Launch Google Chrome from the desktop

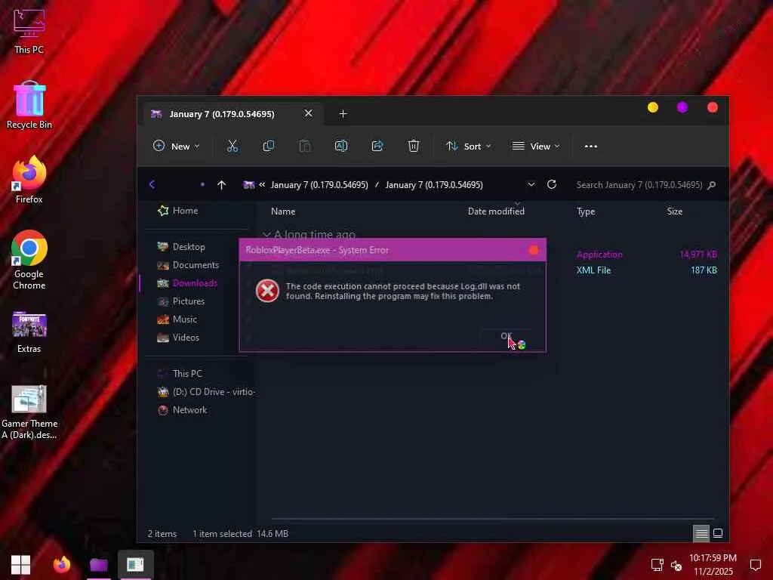(29, 260)
